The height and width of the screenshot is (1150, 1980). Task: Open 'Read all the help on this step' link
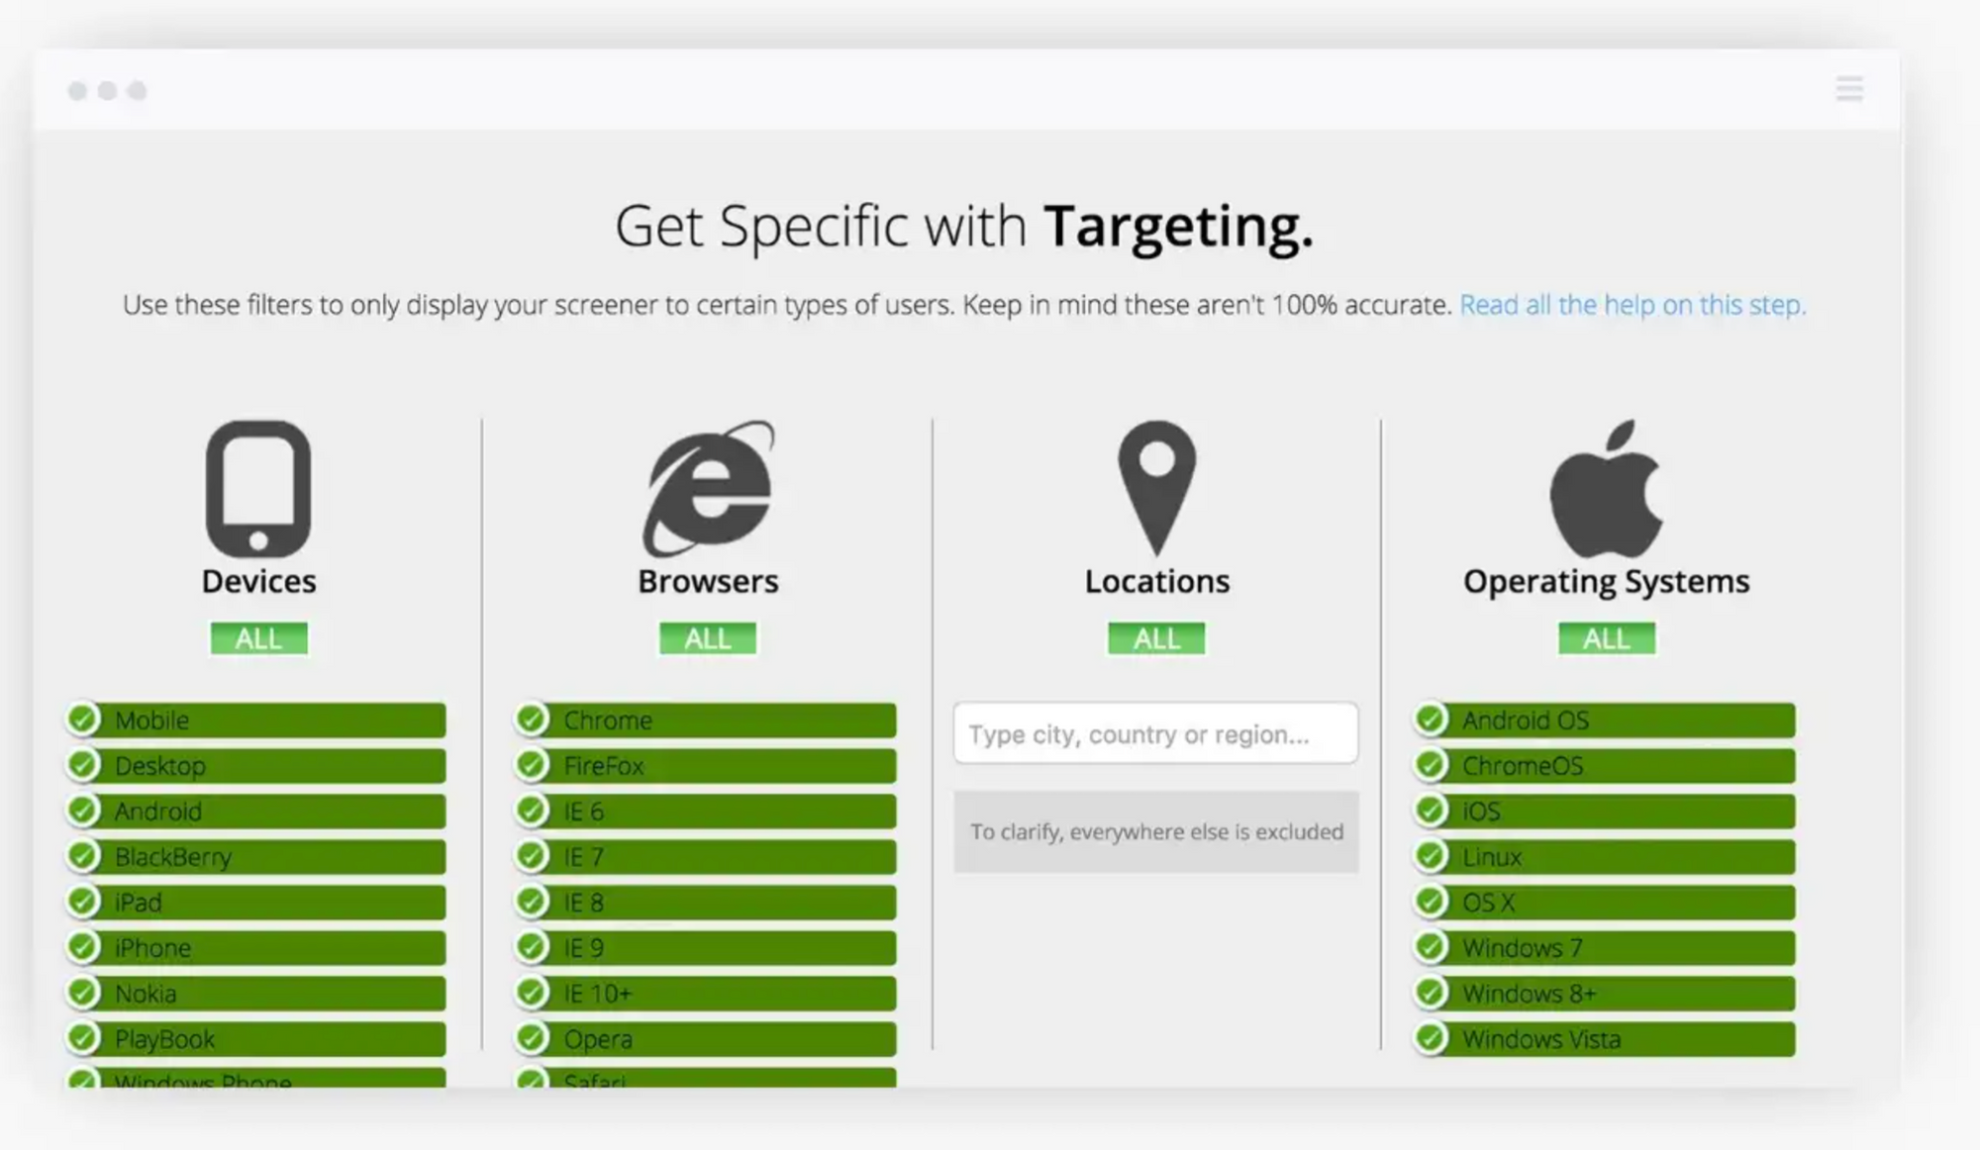[x=1632, y=305]
